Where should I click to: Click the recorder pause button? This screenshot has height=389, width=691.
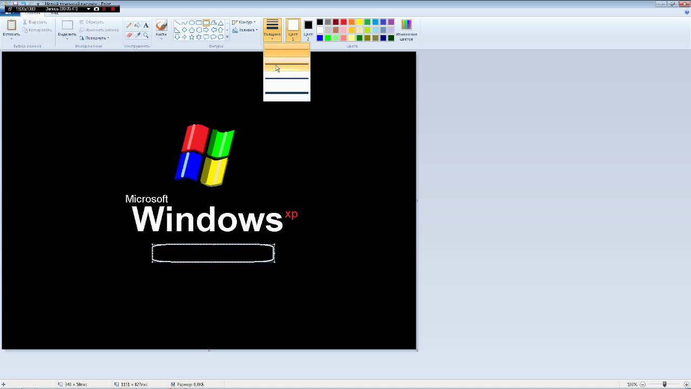(104, 9)
